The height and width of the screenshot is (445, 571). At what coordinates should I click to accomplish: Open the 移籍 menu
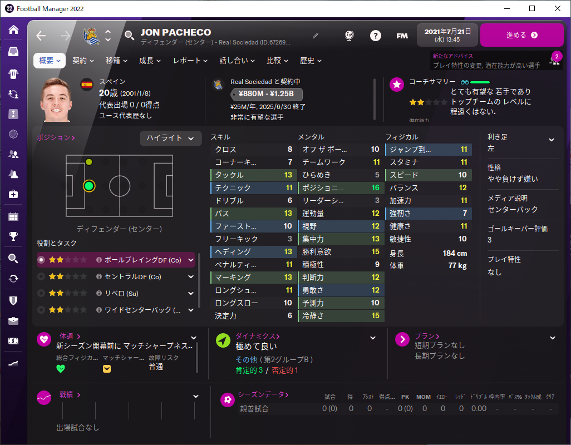click(116, 61)
